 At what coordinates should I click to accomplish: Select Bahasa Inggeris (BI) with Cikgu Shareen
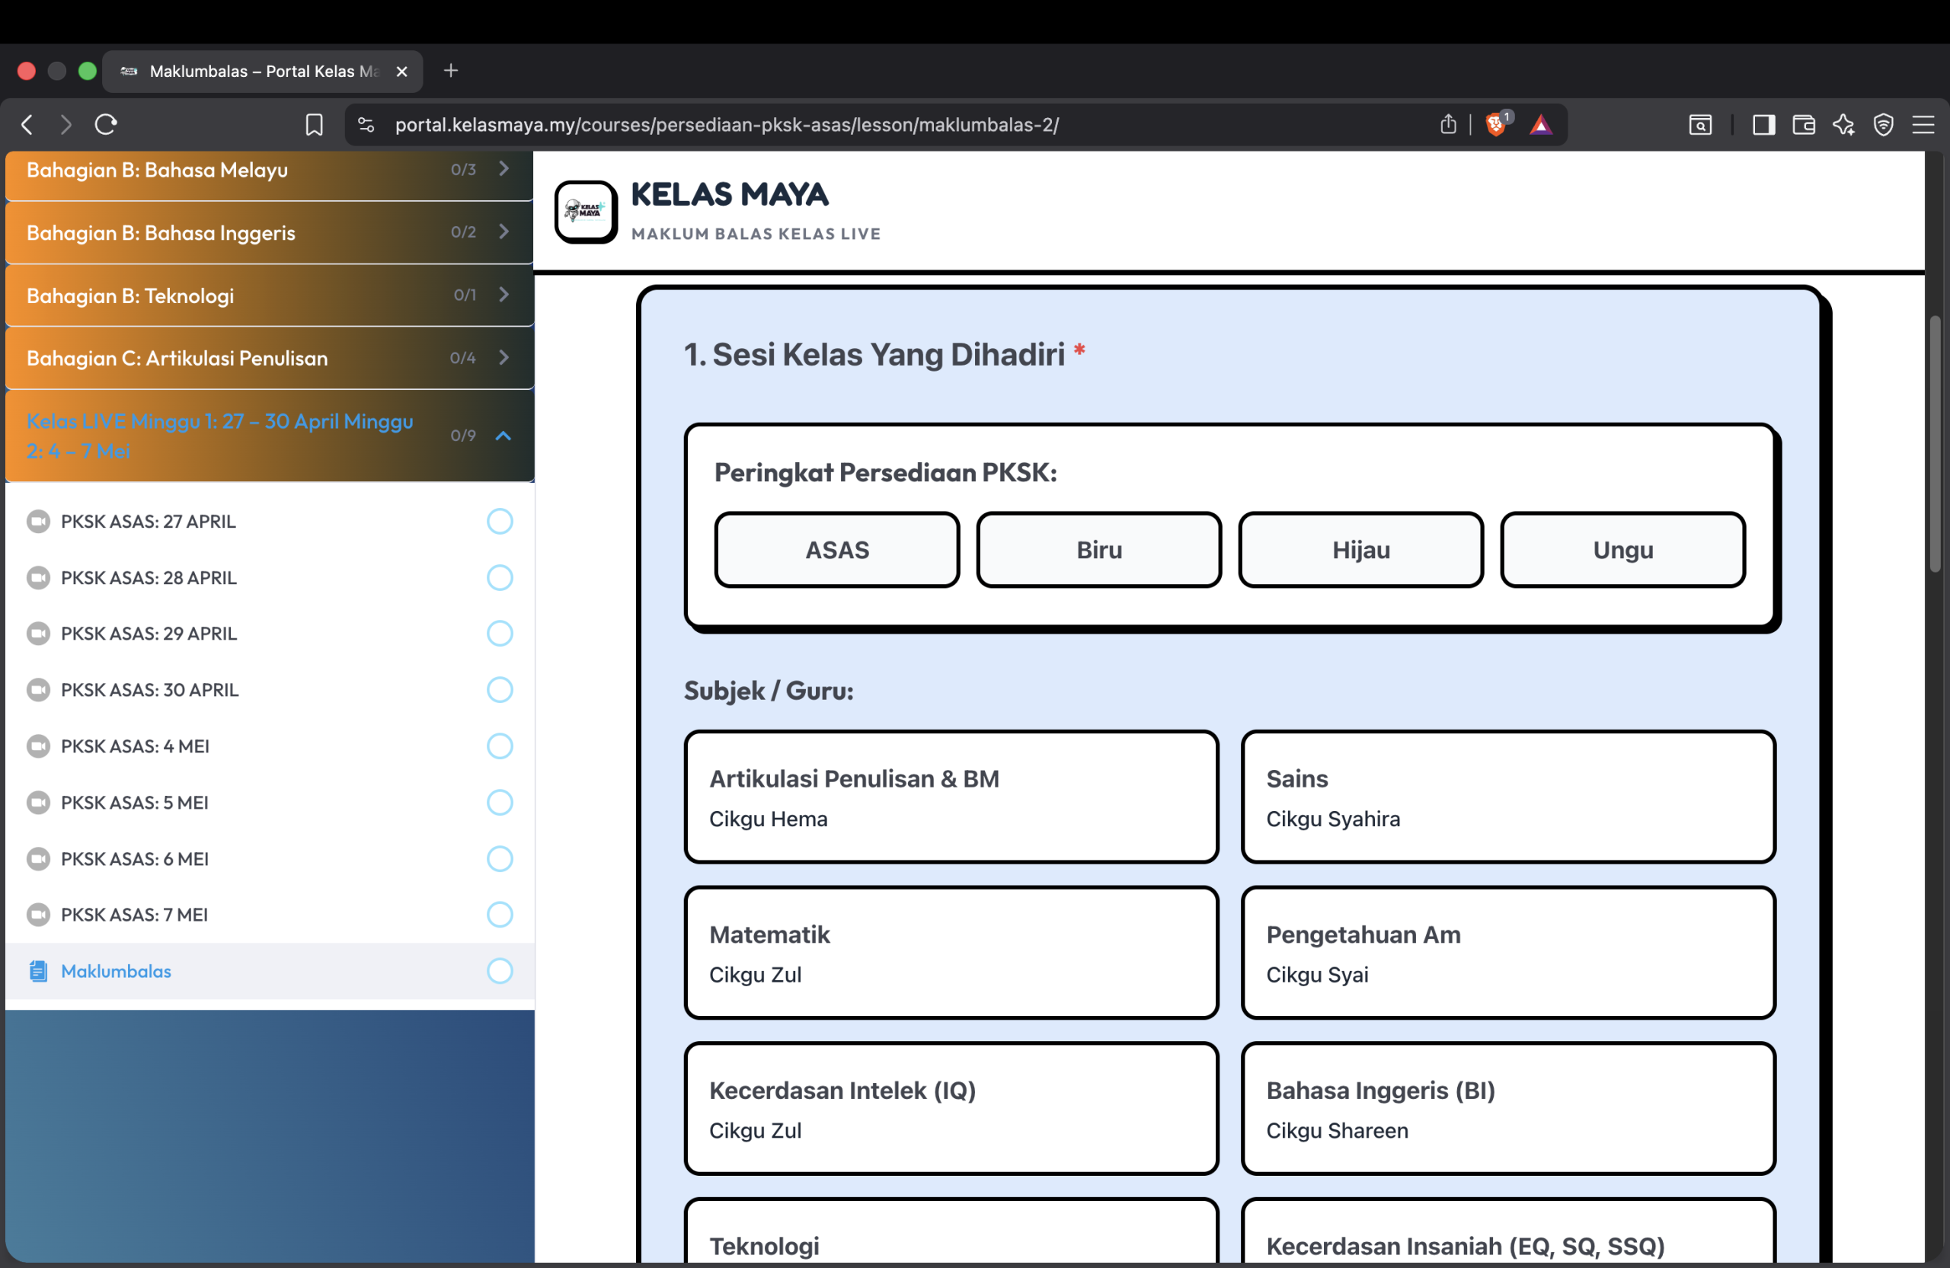1508,1108
